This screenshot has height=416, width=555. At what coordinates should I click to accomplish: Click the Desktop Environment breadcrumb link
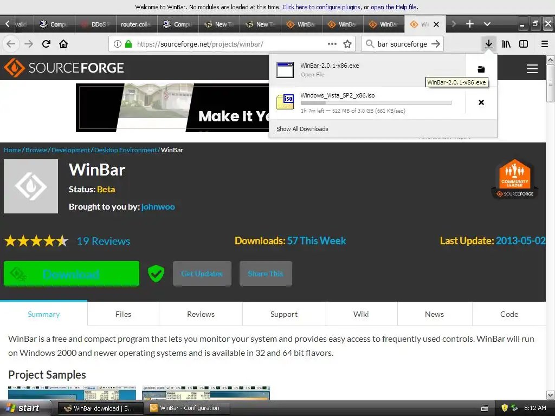click(125, 150)
